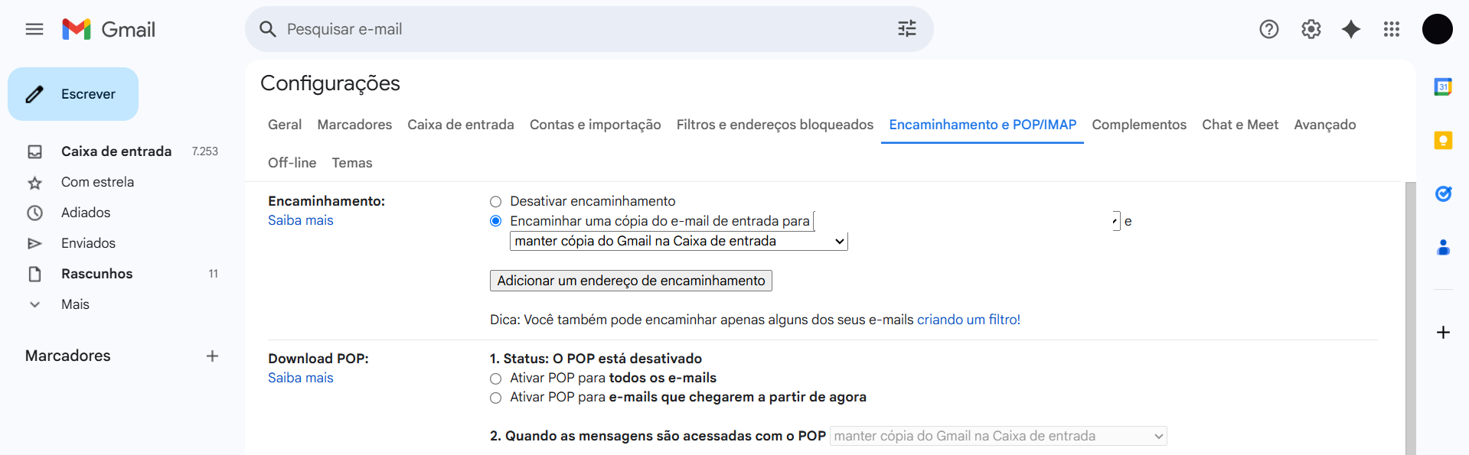Expand the Mais section in sidebar
This screenshot has width=1469, height=455.
point(75,304)
